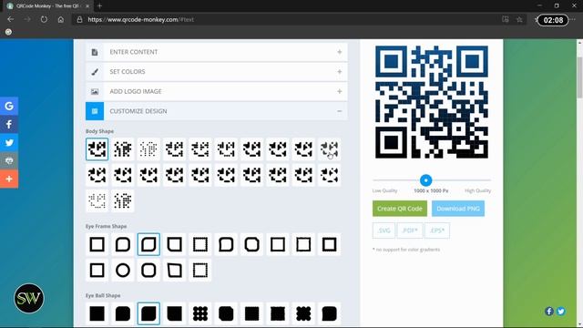Select the currently highlighted eye frame shape

(148, 244)
